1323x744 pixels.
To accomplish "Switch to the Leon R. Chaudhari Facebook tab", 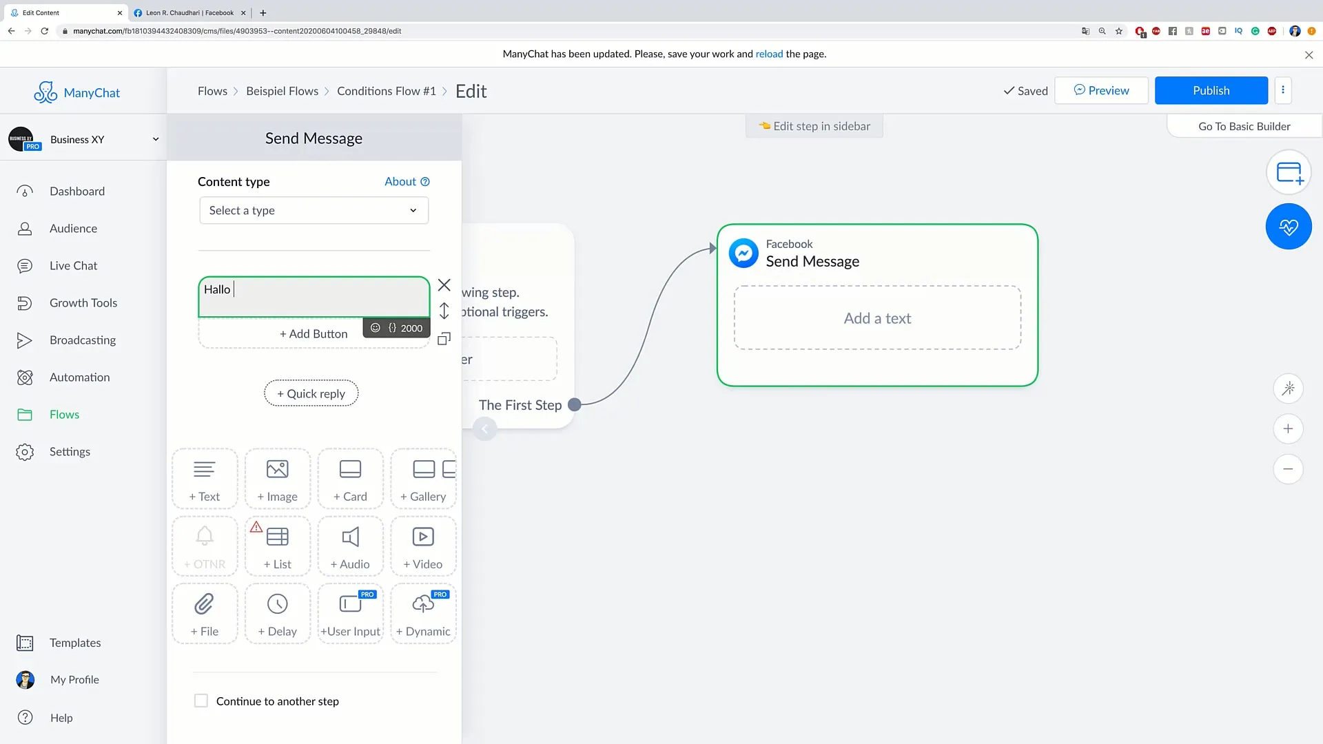I will pyautogui.click(x=189, y=12).
